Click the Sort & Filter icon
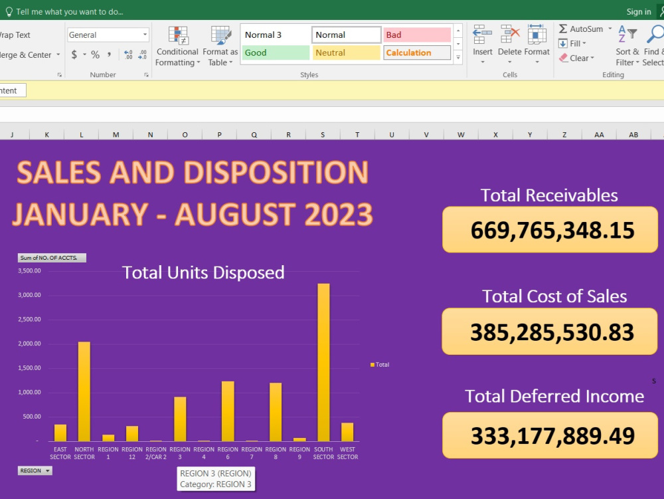 point(627,35)
